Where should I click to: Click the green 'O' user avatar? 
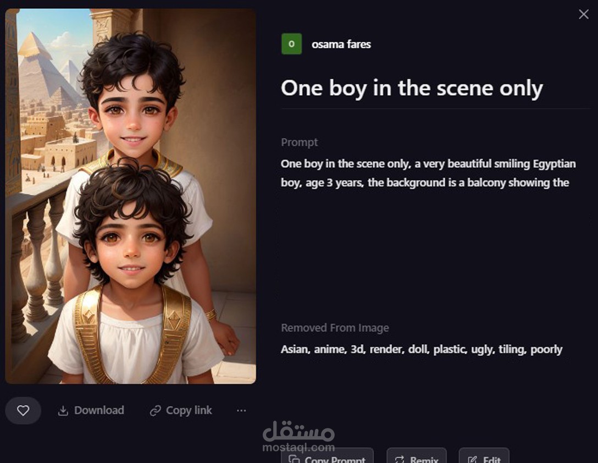coord(291,44)
